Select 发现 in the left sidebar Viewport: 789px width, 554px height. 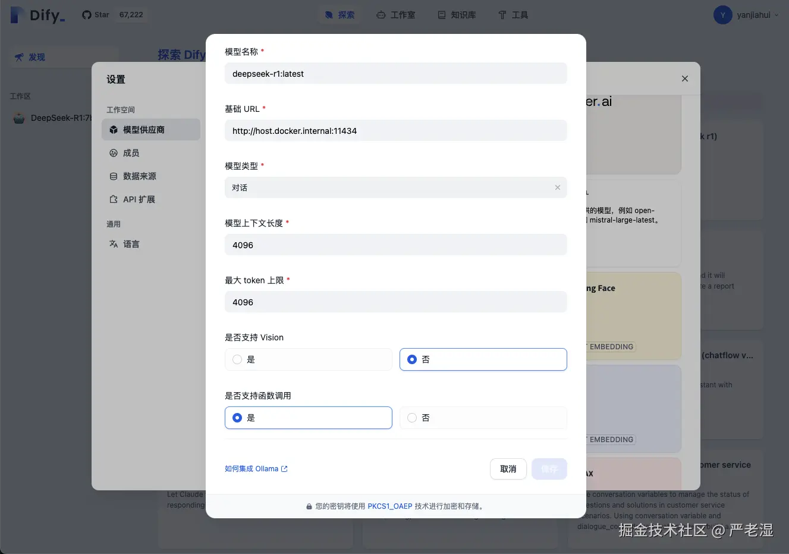pyautogui.click(x=64, y=57)
